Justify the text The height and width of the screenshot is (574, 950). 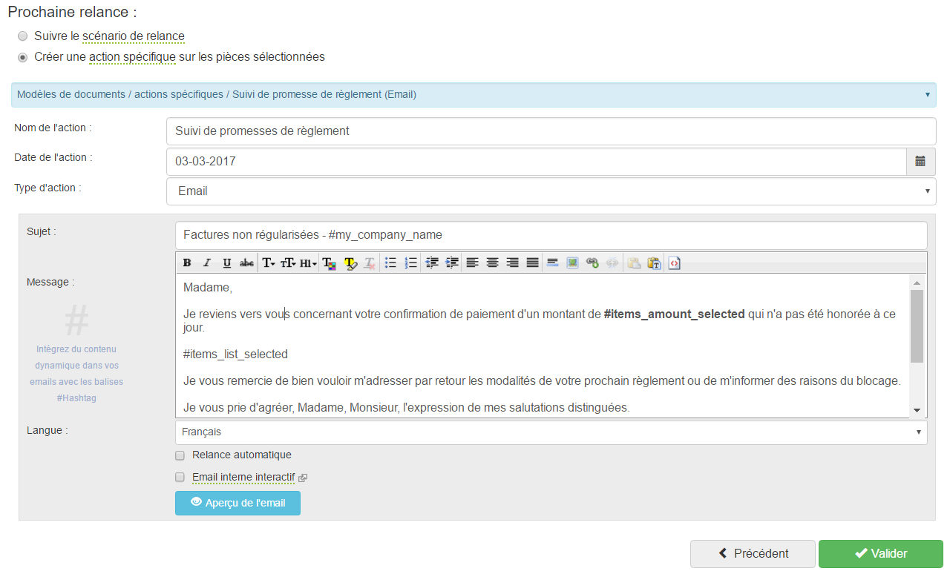[532, 263]
